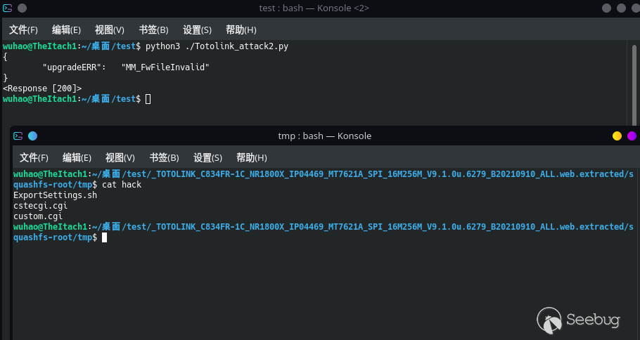
Task: Click pin dot in test window titlebar
Action: pyautogui.click(x=22, y=8)
